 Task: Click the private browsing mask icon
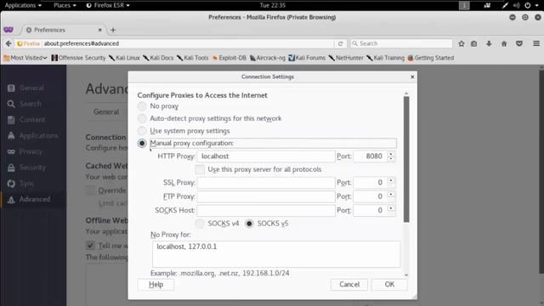(x=8, y=30)
